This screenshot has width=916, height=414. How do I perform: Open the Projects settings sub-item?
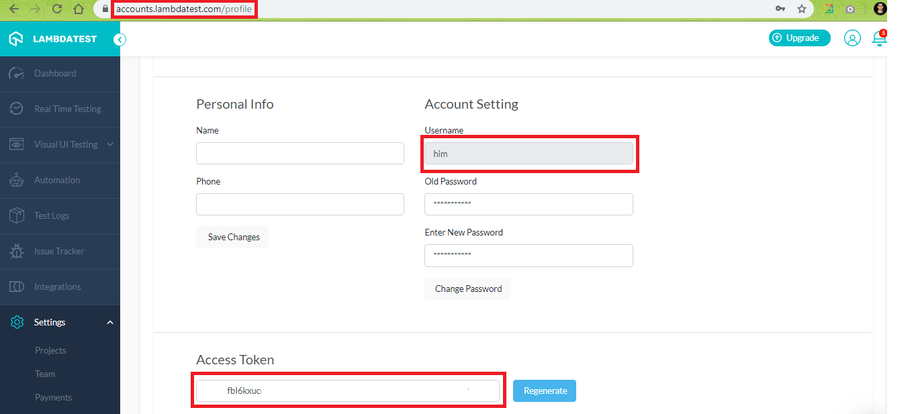click(50, 351)
